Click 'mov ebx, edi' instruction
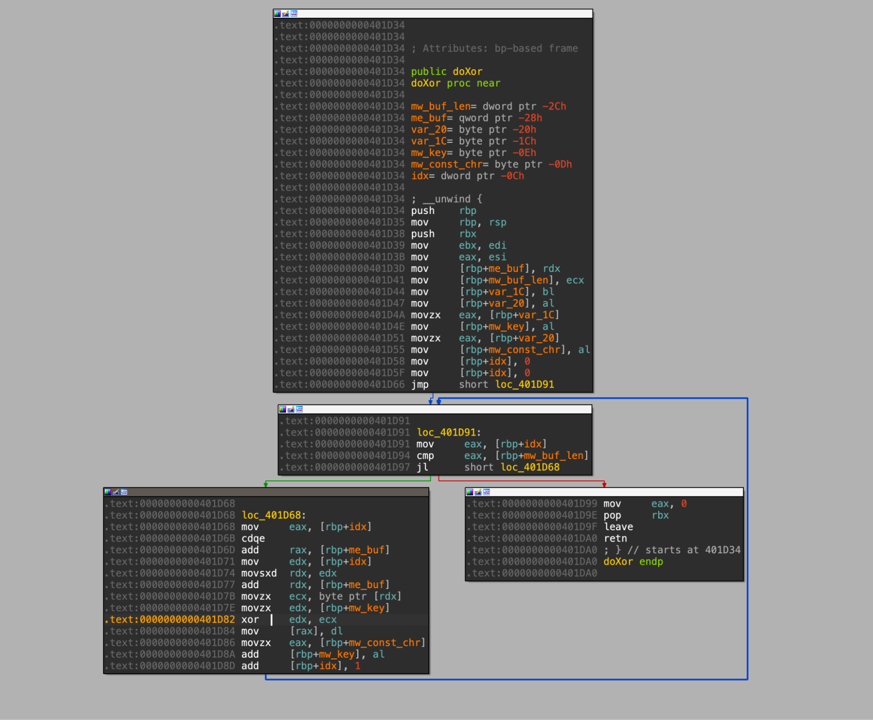This screenshot has width=873, height=720. 459,245
